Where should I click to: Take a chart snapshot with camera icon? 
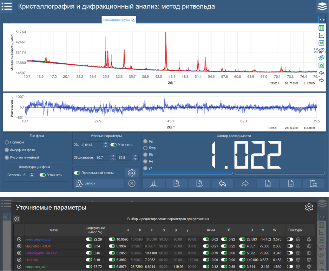click(x=321, y=65)
